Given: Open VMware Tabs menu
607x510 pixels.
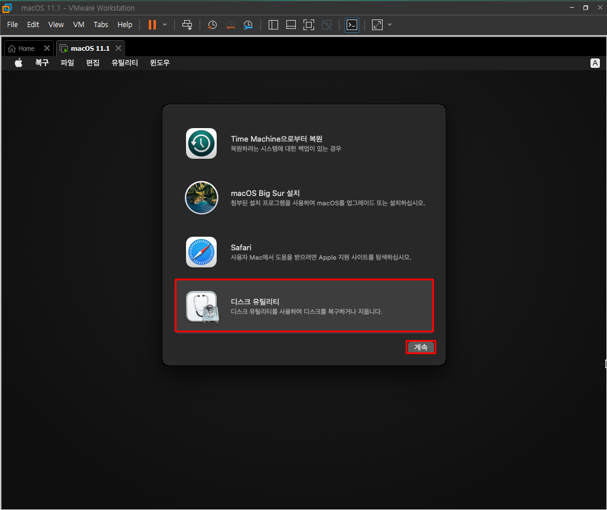Looking at the screenshot, I should point(100,24).
